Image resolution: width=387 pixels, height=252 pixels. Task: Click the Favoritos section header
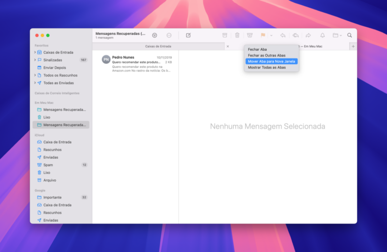click(x=42, y=45)
